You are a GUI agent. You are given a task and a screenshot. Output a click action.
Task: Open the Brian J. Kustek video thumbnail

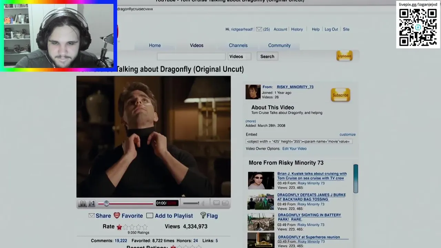[x=261, y=180]
